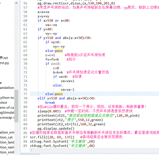Image resolution: width=159 pixels, height=155 pixels.
Task: Select the 'tion_land' item in file panel
Action: click(7, 142)
